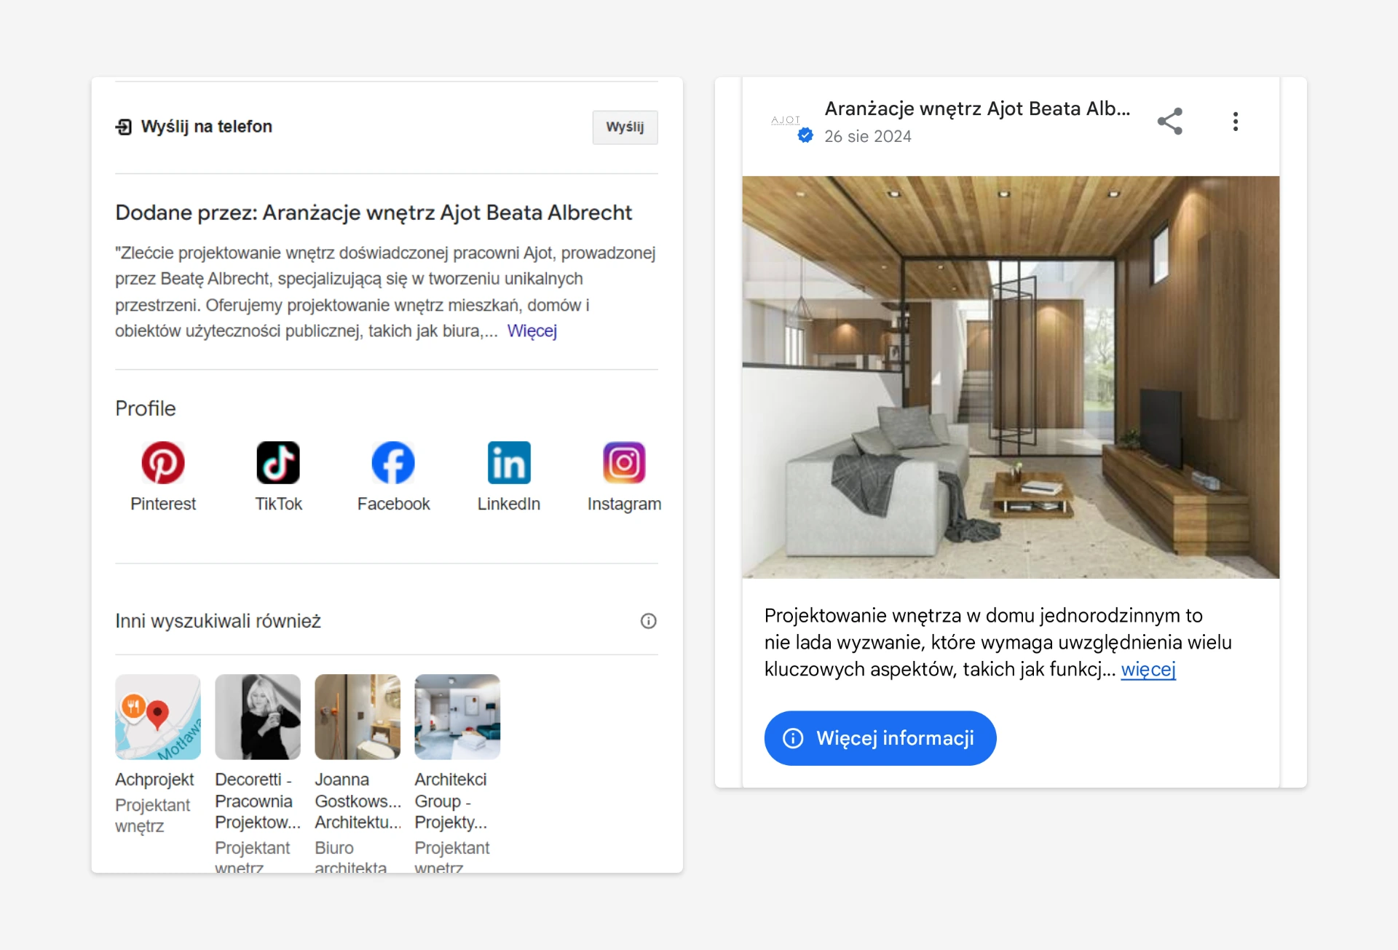Click the Wyślij na telefon label
Screen dimensions: 1398x950
point(207,127)
